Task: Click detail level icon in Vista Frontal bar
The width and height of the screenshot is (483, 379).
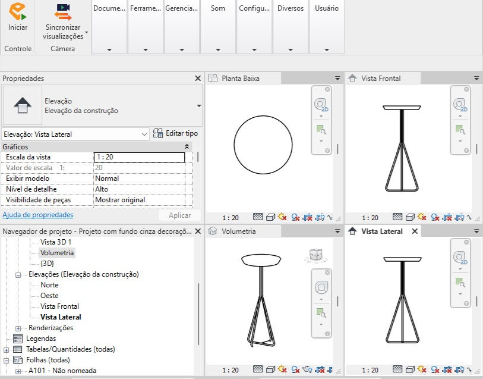Action: [397, 217]
